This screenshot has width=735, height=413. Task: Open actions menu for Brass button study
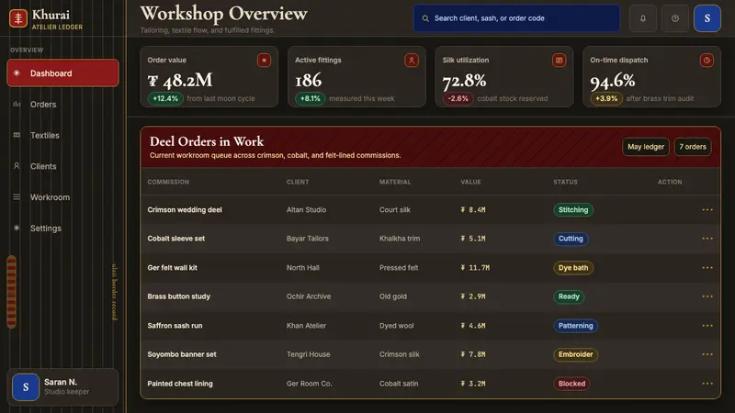click(x=707, y=296)
